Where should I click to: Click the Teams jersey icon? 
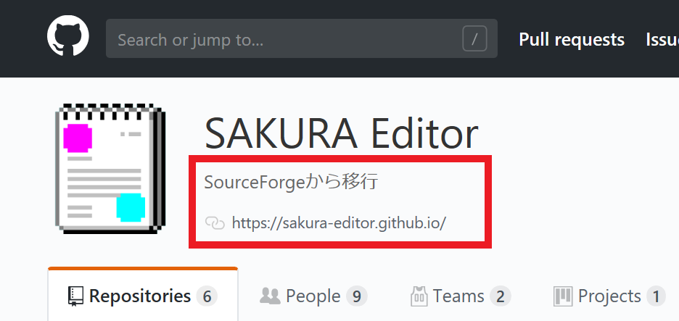tap(419, 296)
